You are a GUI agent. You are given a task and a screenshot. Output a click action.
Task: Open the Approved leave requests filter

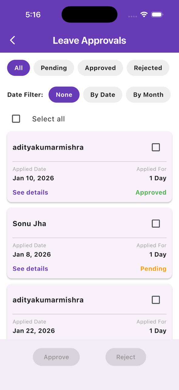(x=100, y=68)
